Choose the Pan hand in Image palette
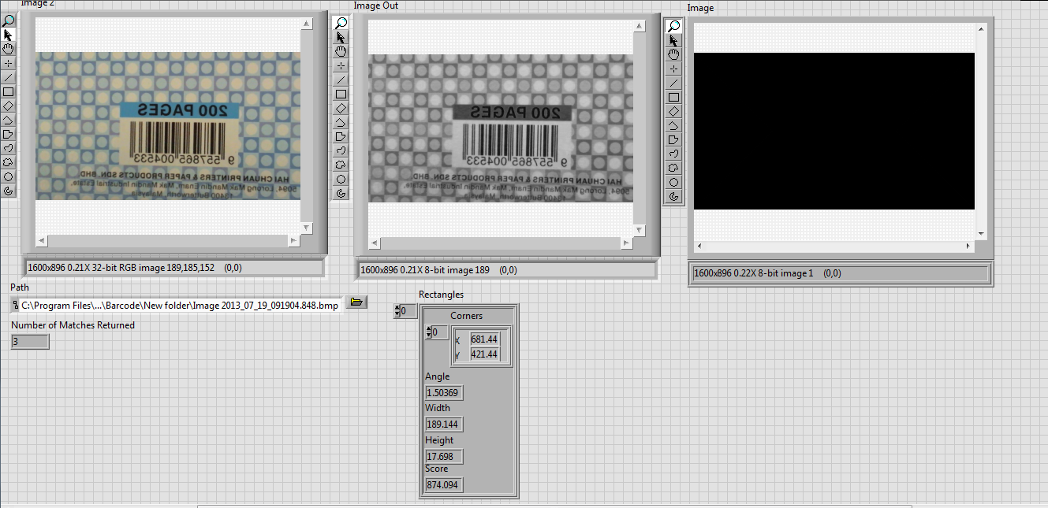The height and width of the screenshot is (508, 1048). [673, 54]
